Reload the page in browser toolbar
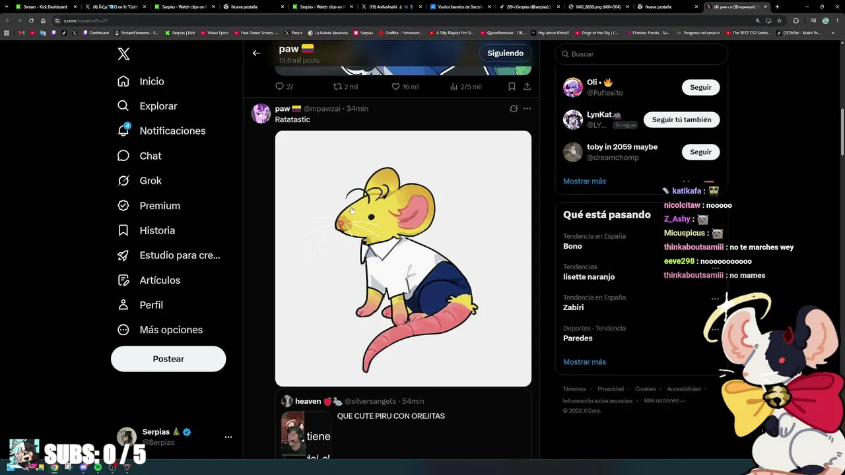Image resolution: width=845 pixels, height=475 pixels. tap(31, 20)
